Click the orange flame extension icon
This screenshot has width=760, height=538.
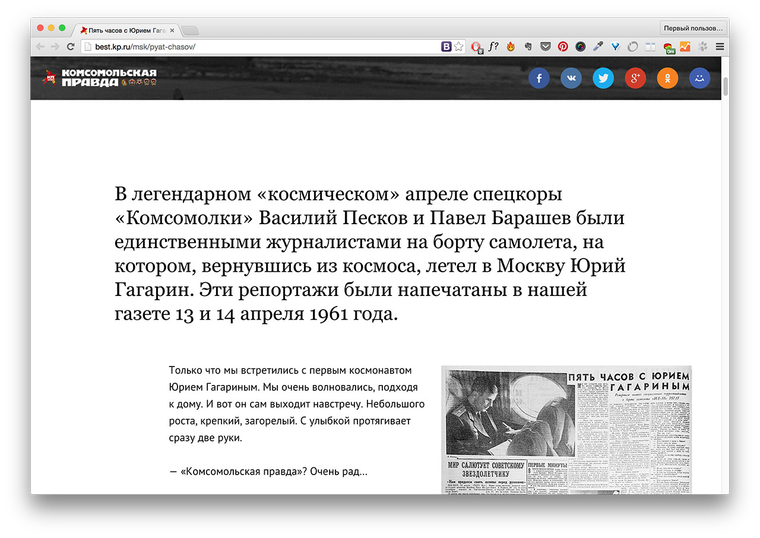pos(511,46)
